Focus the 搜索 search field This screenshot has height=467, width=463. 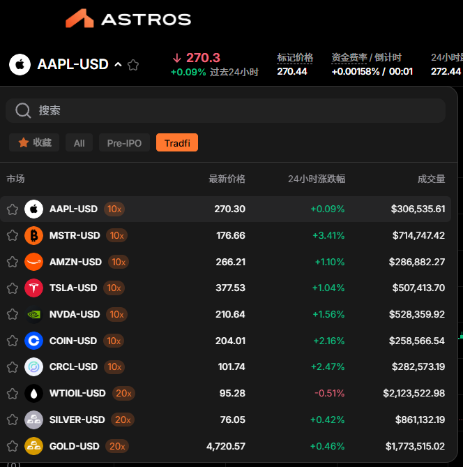[x=225, y=111]
